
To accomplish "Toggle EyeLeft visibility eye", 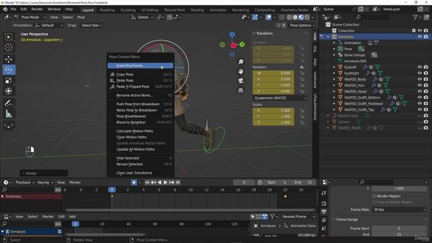I will (420, 67).
